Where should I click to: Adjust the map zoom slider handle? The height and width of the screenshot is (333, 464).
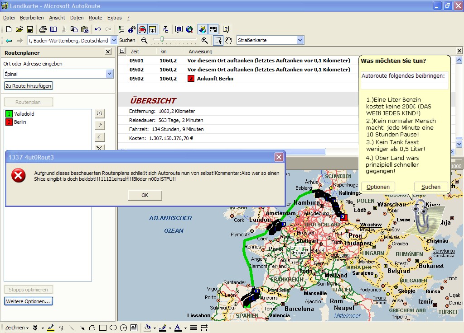click(162, 39)
